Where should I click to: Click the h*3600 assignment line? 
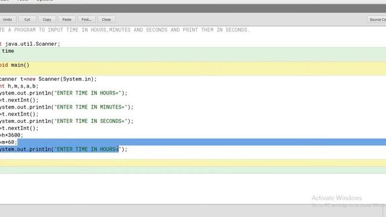(11, 135)
